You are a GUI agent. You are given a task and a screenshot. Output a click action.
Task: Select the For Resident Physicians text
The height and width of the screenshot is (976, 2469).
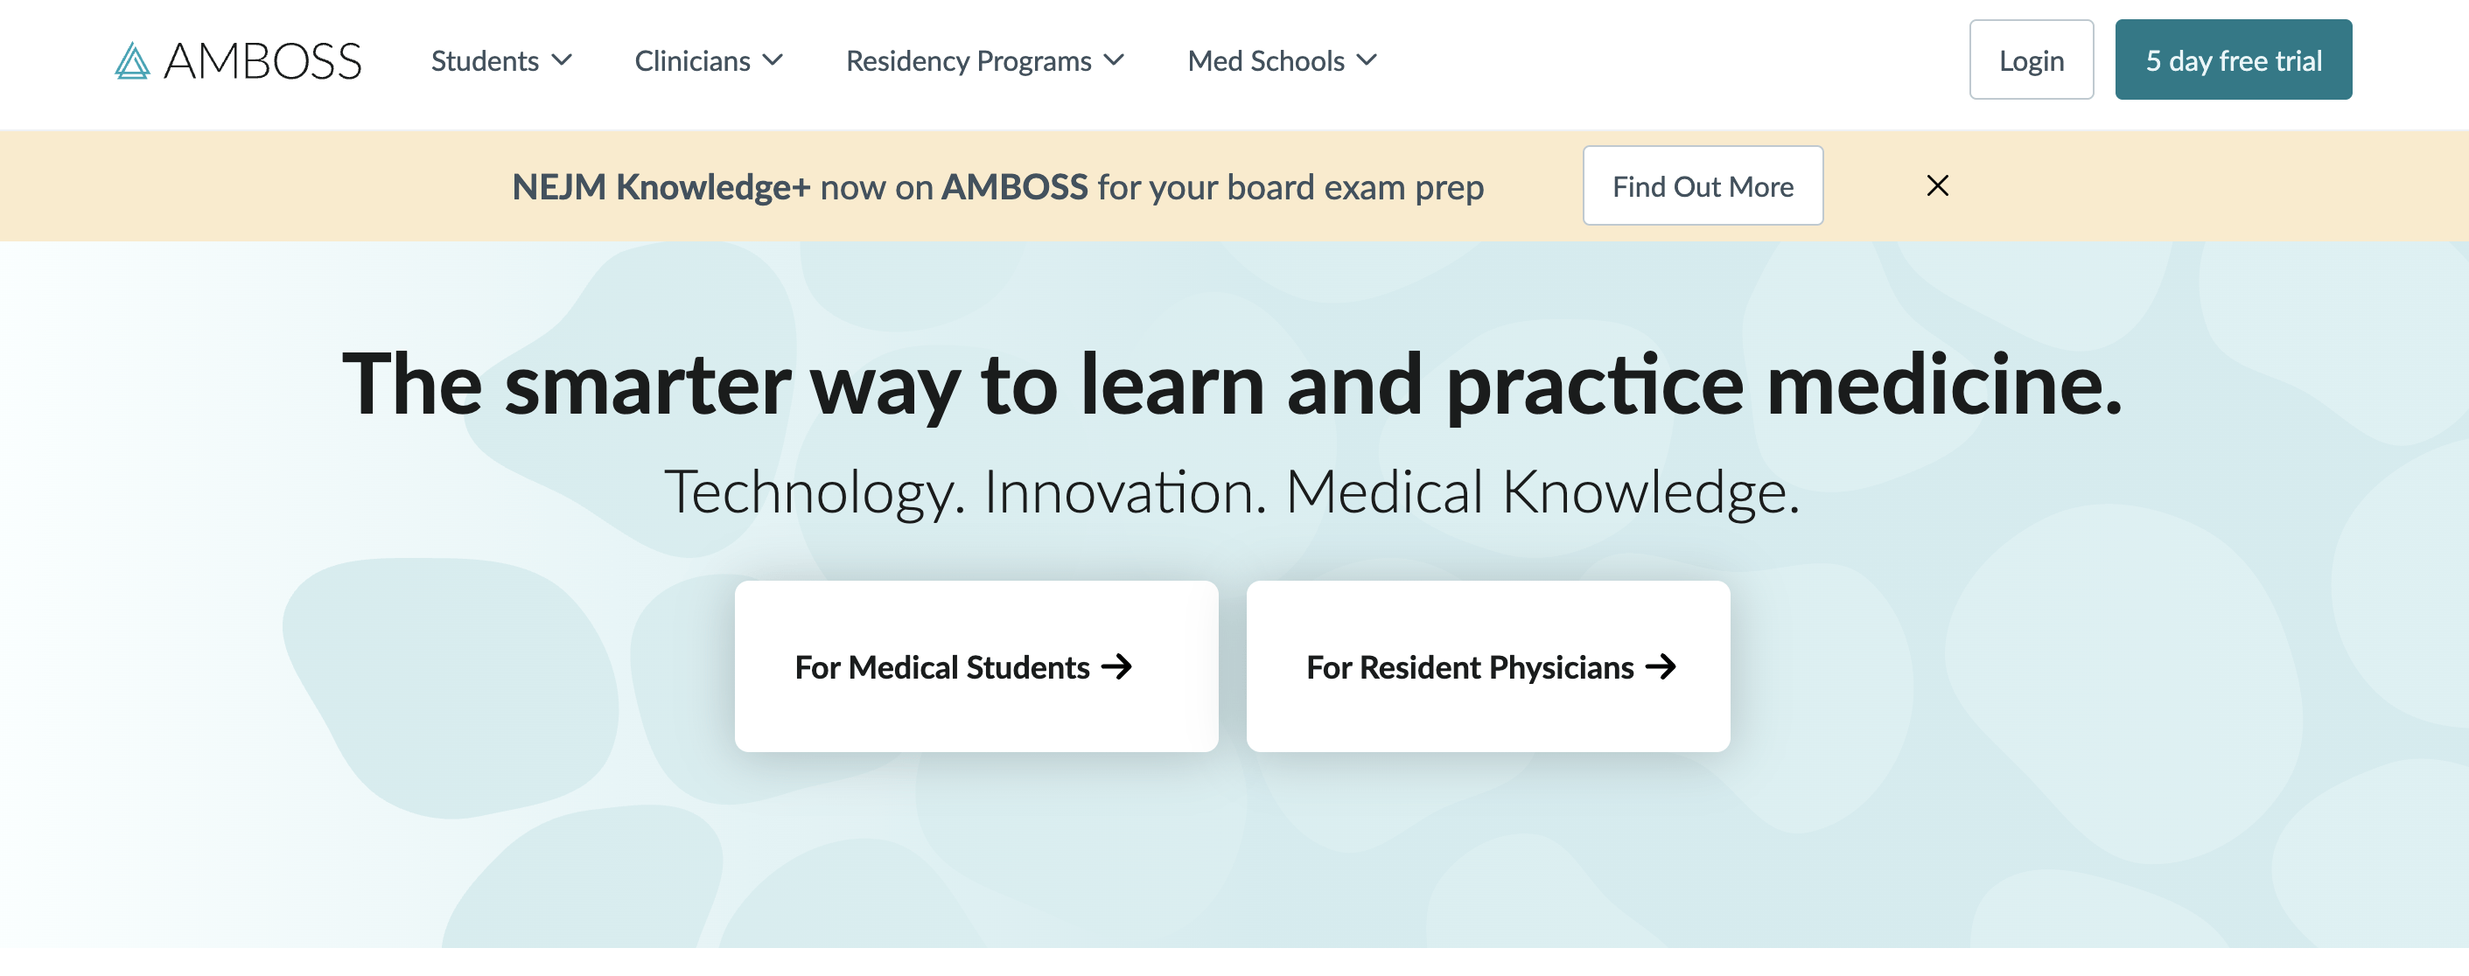click(x=1469, y=666)
